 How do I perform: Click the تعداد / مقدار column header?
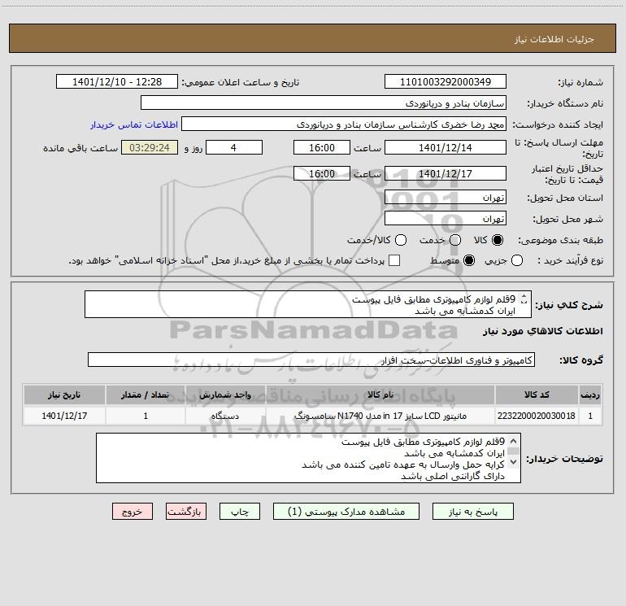pyautogui.click(x=146, y=395)
